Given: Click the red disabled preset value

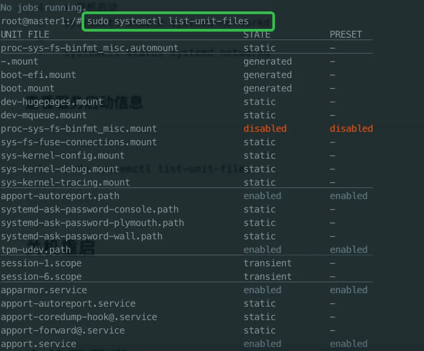Looking at the screenshot, I should coord(351,128).
